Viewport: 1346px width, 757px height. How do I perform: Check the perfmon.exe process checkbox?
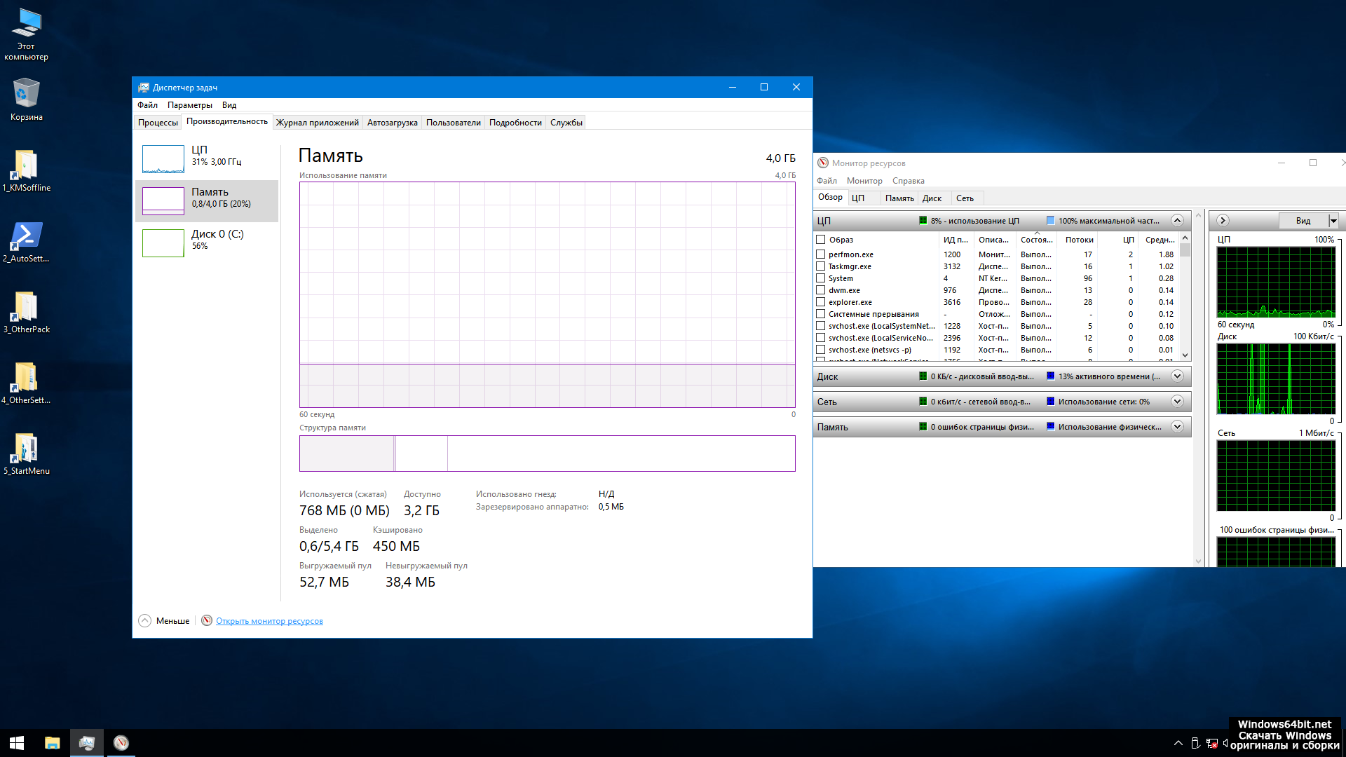[820, 254]
